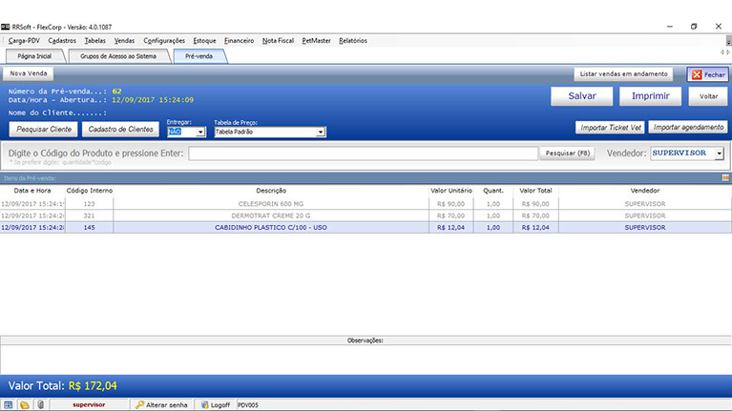Open the Vendedor dropdown list

coord(719,153)
